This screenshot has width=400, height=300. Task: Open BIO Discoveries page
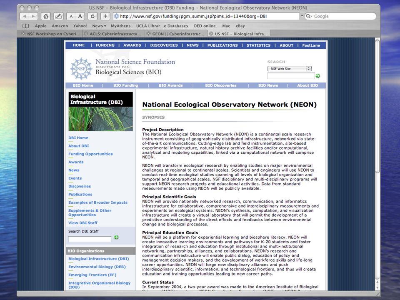221,85
